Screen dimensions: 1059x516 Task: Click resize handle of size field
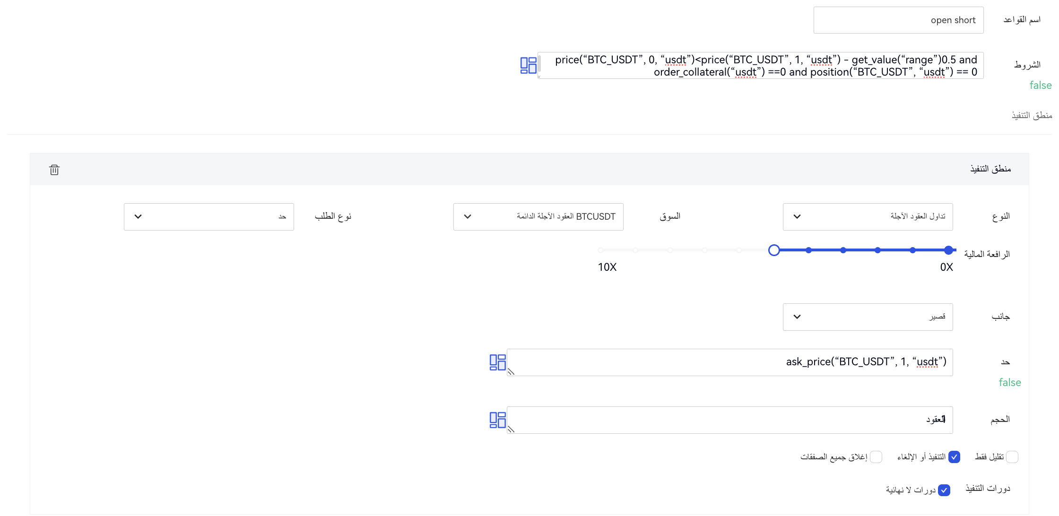511,429
